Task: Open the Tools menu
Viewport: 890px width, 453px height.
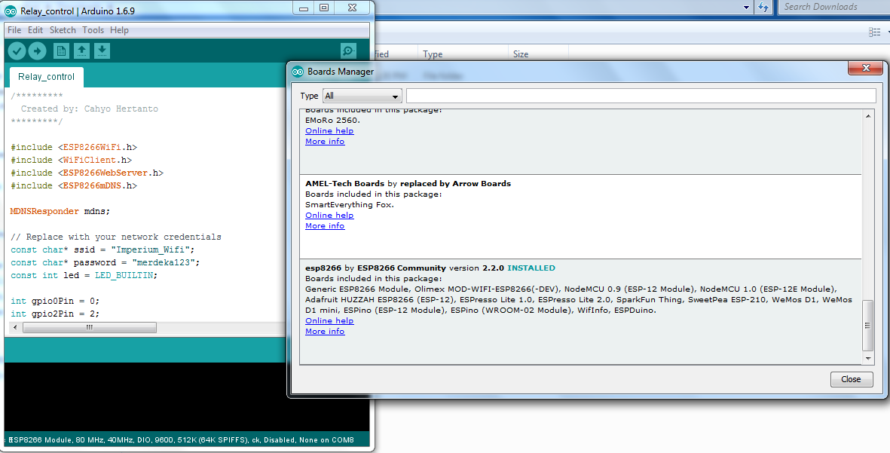Action: 93,30
